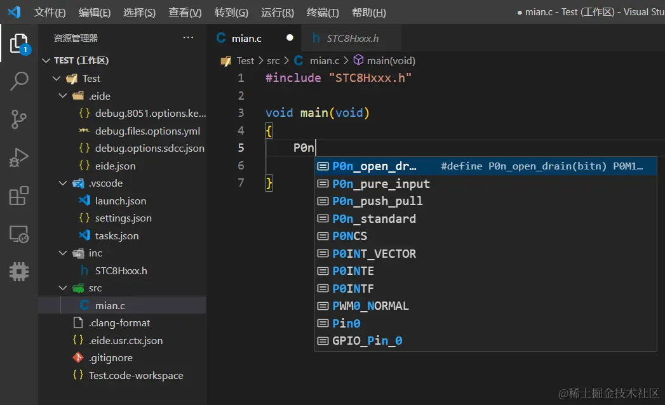Open the 转到(G) menu
Screen dimensions: 665x405
(x=231, y=12)
